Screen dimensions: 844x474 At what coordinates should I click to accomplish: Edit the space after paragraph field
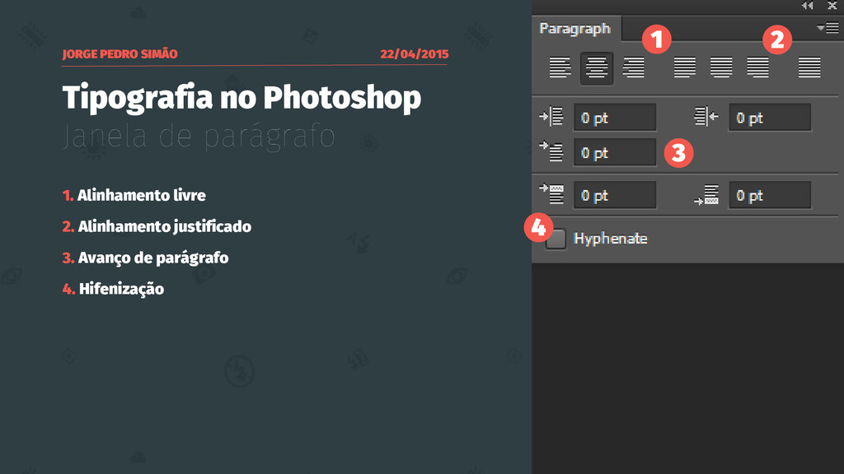point(770,194)
